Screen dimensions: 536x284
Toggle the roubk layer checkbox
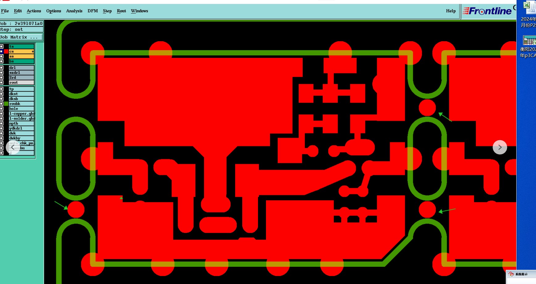2,104
